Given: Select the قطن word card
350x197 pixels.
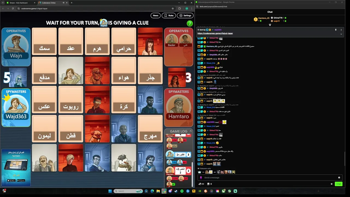Looking at the screenshot, I should [x=71, y=129].
